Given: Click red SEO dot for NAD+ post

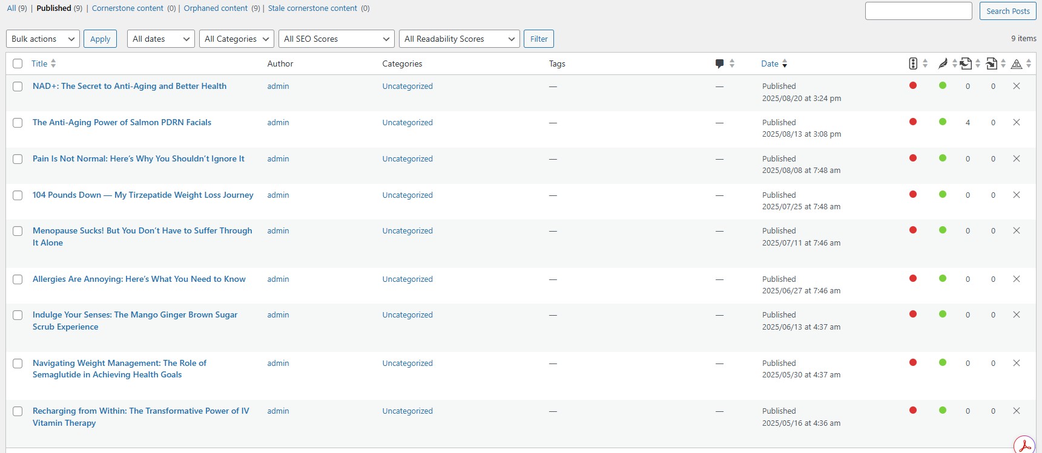Looking at the screenshot, I should [x=913, y=86].
